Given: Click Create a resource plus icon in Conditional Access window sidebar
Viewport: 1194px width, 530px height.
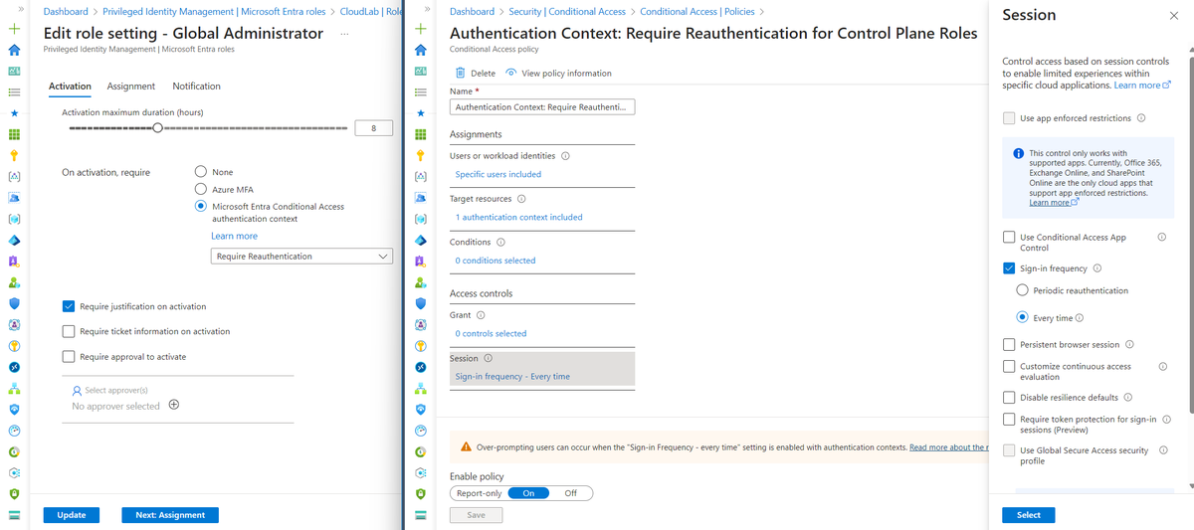Looking at the screenshot, I should click(x=420, y=30).
